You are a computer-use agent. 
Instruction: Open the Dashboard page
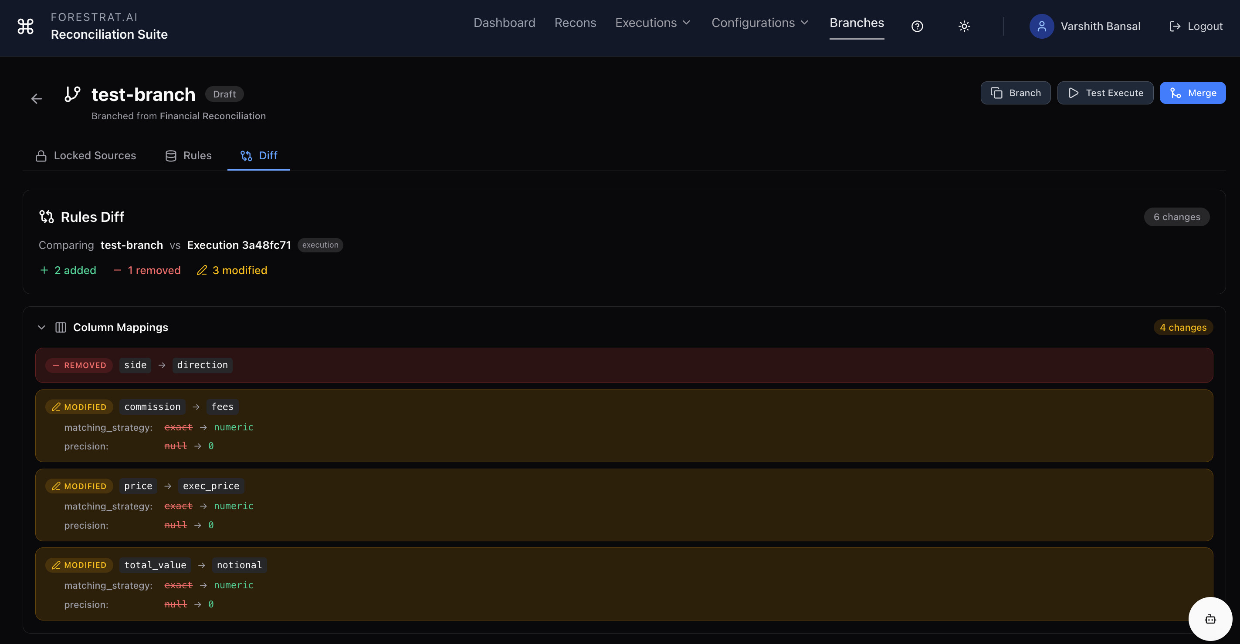504,23
